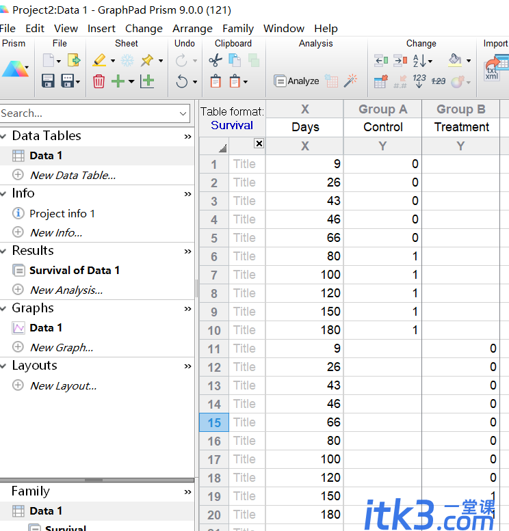Open the Family menu
Viewport: 509px width, 531px height.
point(238,29)
